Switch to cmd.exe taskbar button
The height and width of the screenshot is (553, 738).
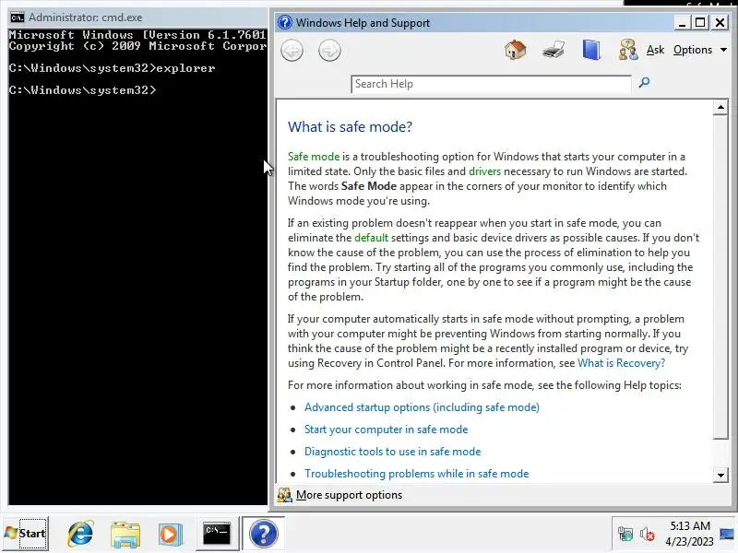pos(217,534)
